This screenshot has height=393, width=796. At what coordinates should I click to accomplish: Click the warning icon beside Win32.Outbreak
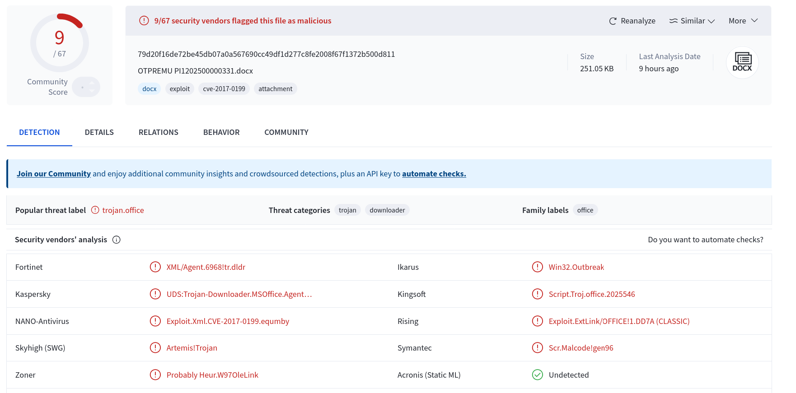538,267
